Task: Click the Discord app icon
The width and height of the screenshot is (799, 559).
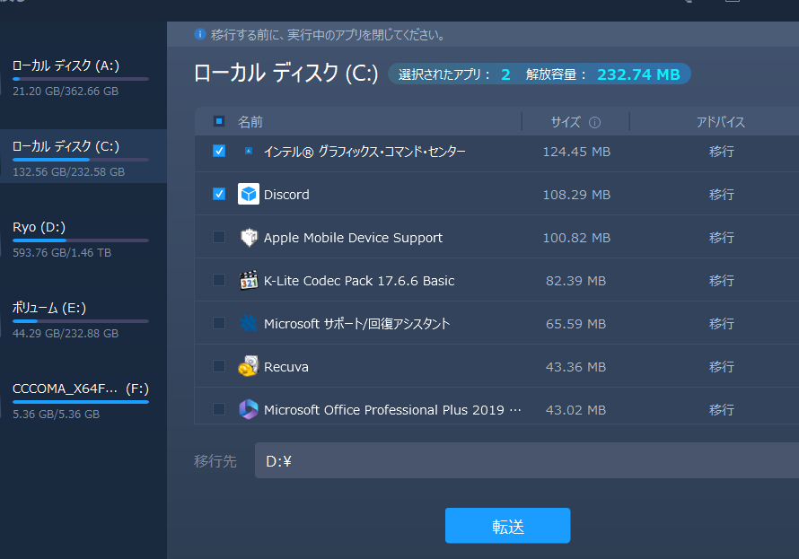Action: 249,195
